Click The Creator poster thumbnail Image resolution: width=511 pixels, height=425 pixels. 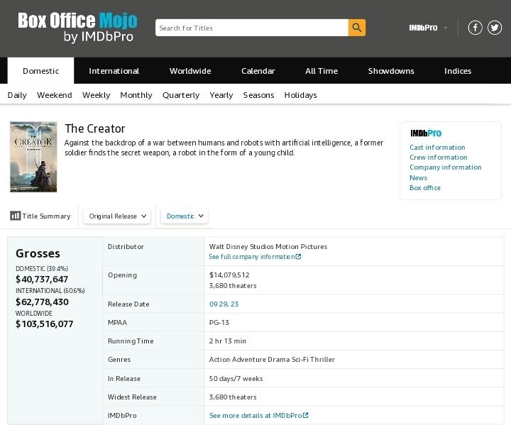pos(33,157)
